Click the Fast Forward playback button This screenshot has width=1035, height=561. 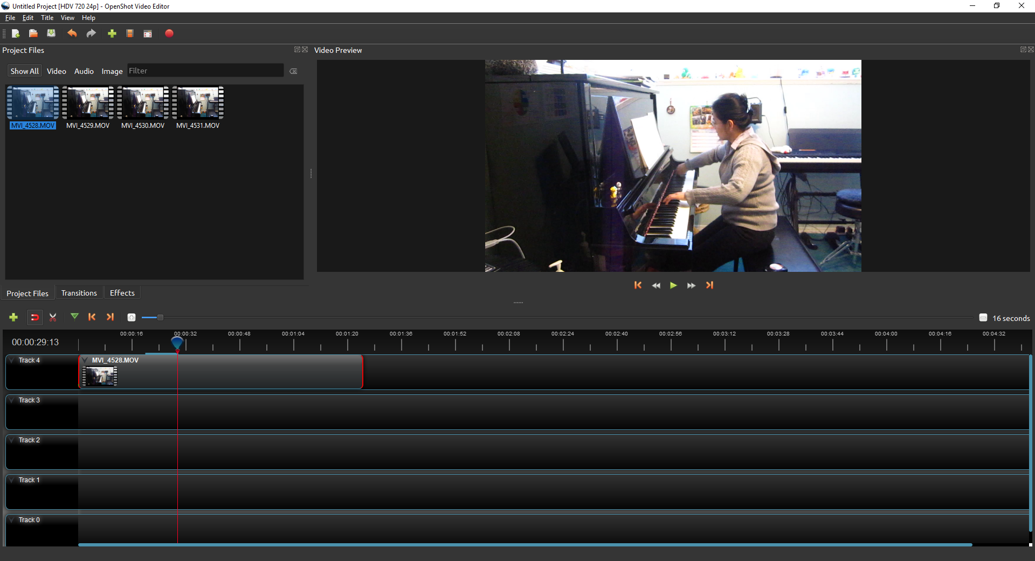(x=691, y=285)
